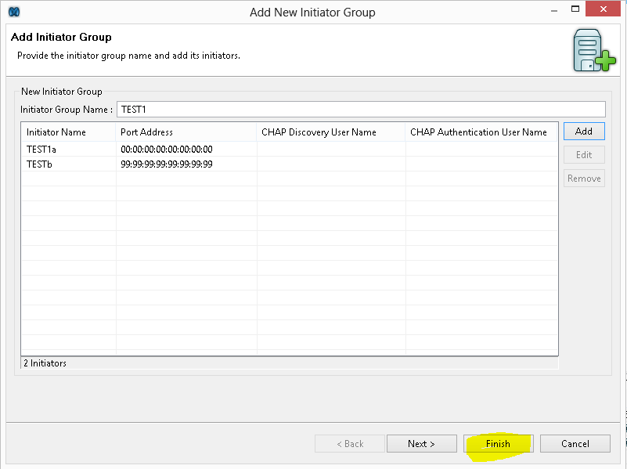Click the server with green plus icon
Screen dimensions: 627x469
pyautogui.click(x=593, y=51)
